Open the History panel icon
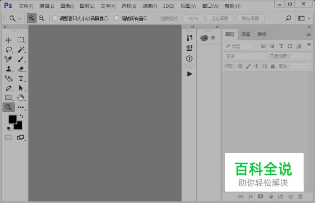315x203 pixels. click(x=189, y=37)
